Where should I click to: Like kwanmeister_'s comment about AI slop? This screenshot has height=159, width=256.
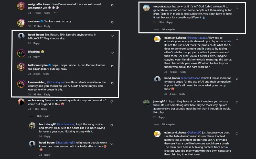(112, 83)
